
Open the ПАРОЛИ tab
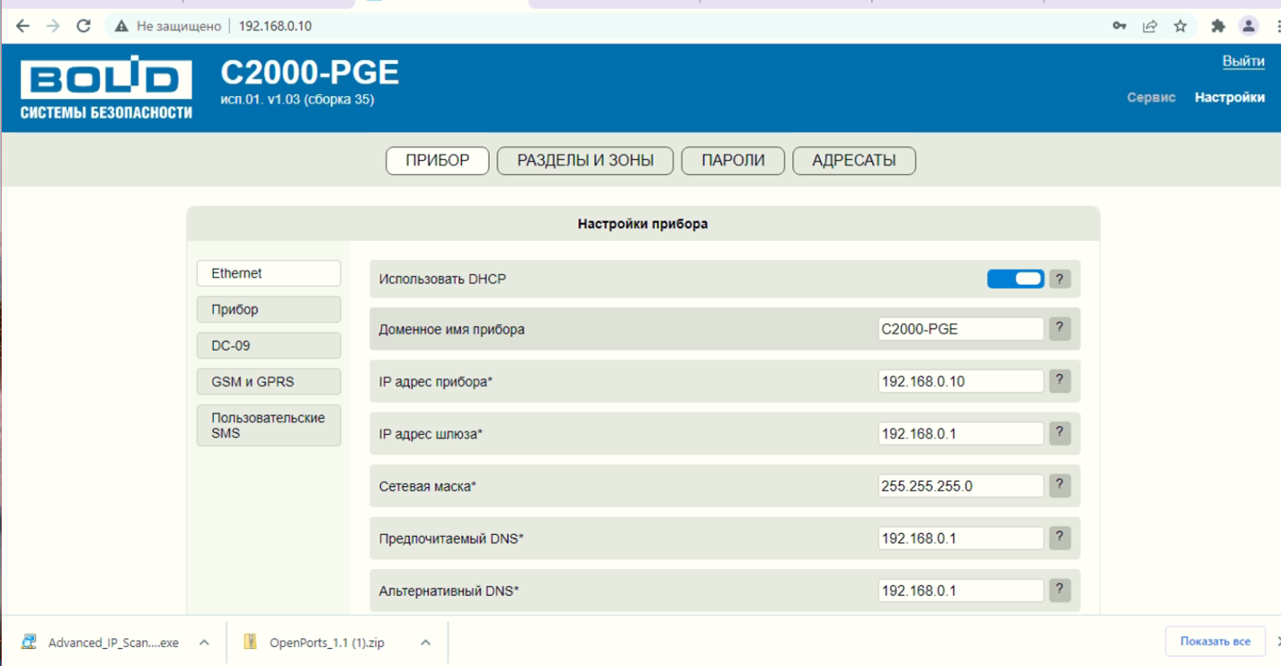pyautogui.click(x=733, y=161)
